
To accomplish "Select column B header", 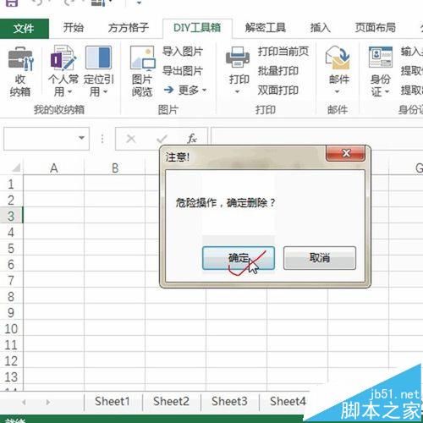I will 115,168.
